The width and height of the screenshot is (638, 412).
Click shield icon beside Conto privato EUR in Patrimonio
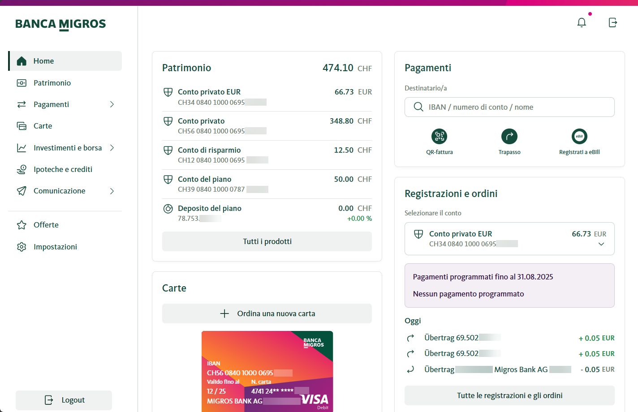[x=168, y=92]
